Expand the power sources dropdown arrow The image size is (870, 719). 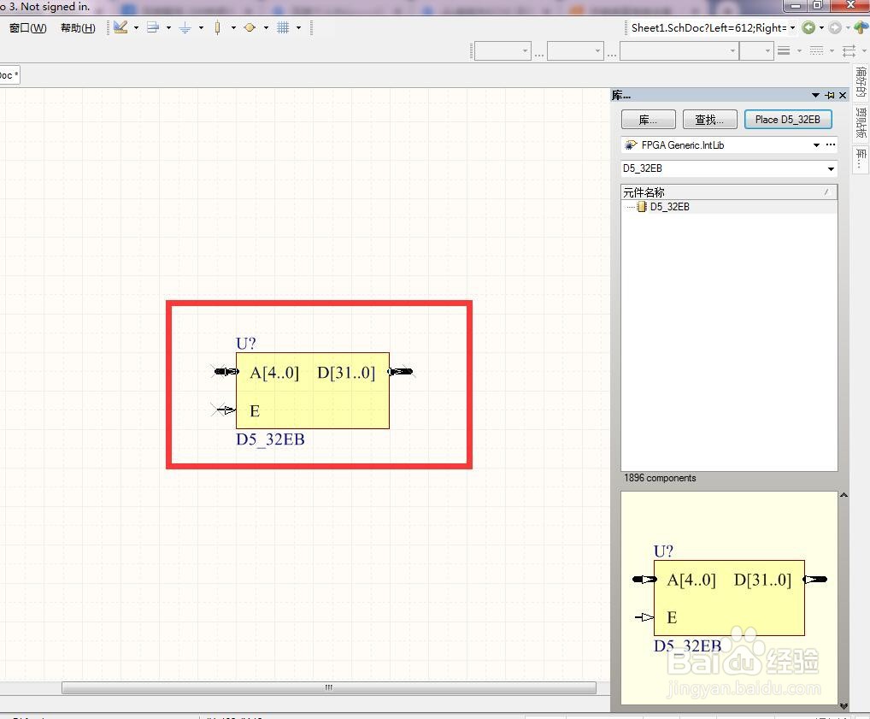201,27
